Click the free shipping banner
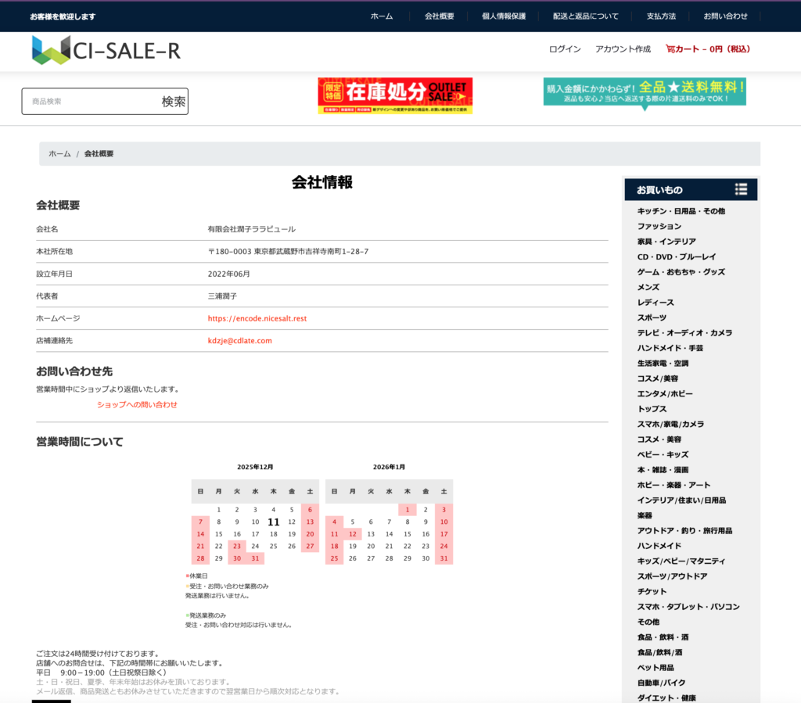 pyautogui.click(x=645, y=92)
